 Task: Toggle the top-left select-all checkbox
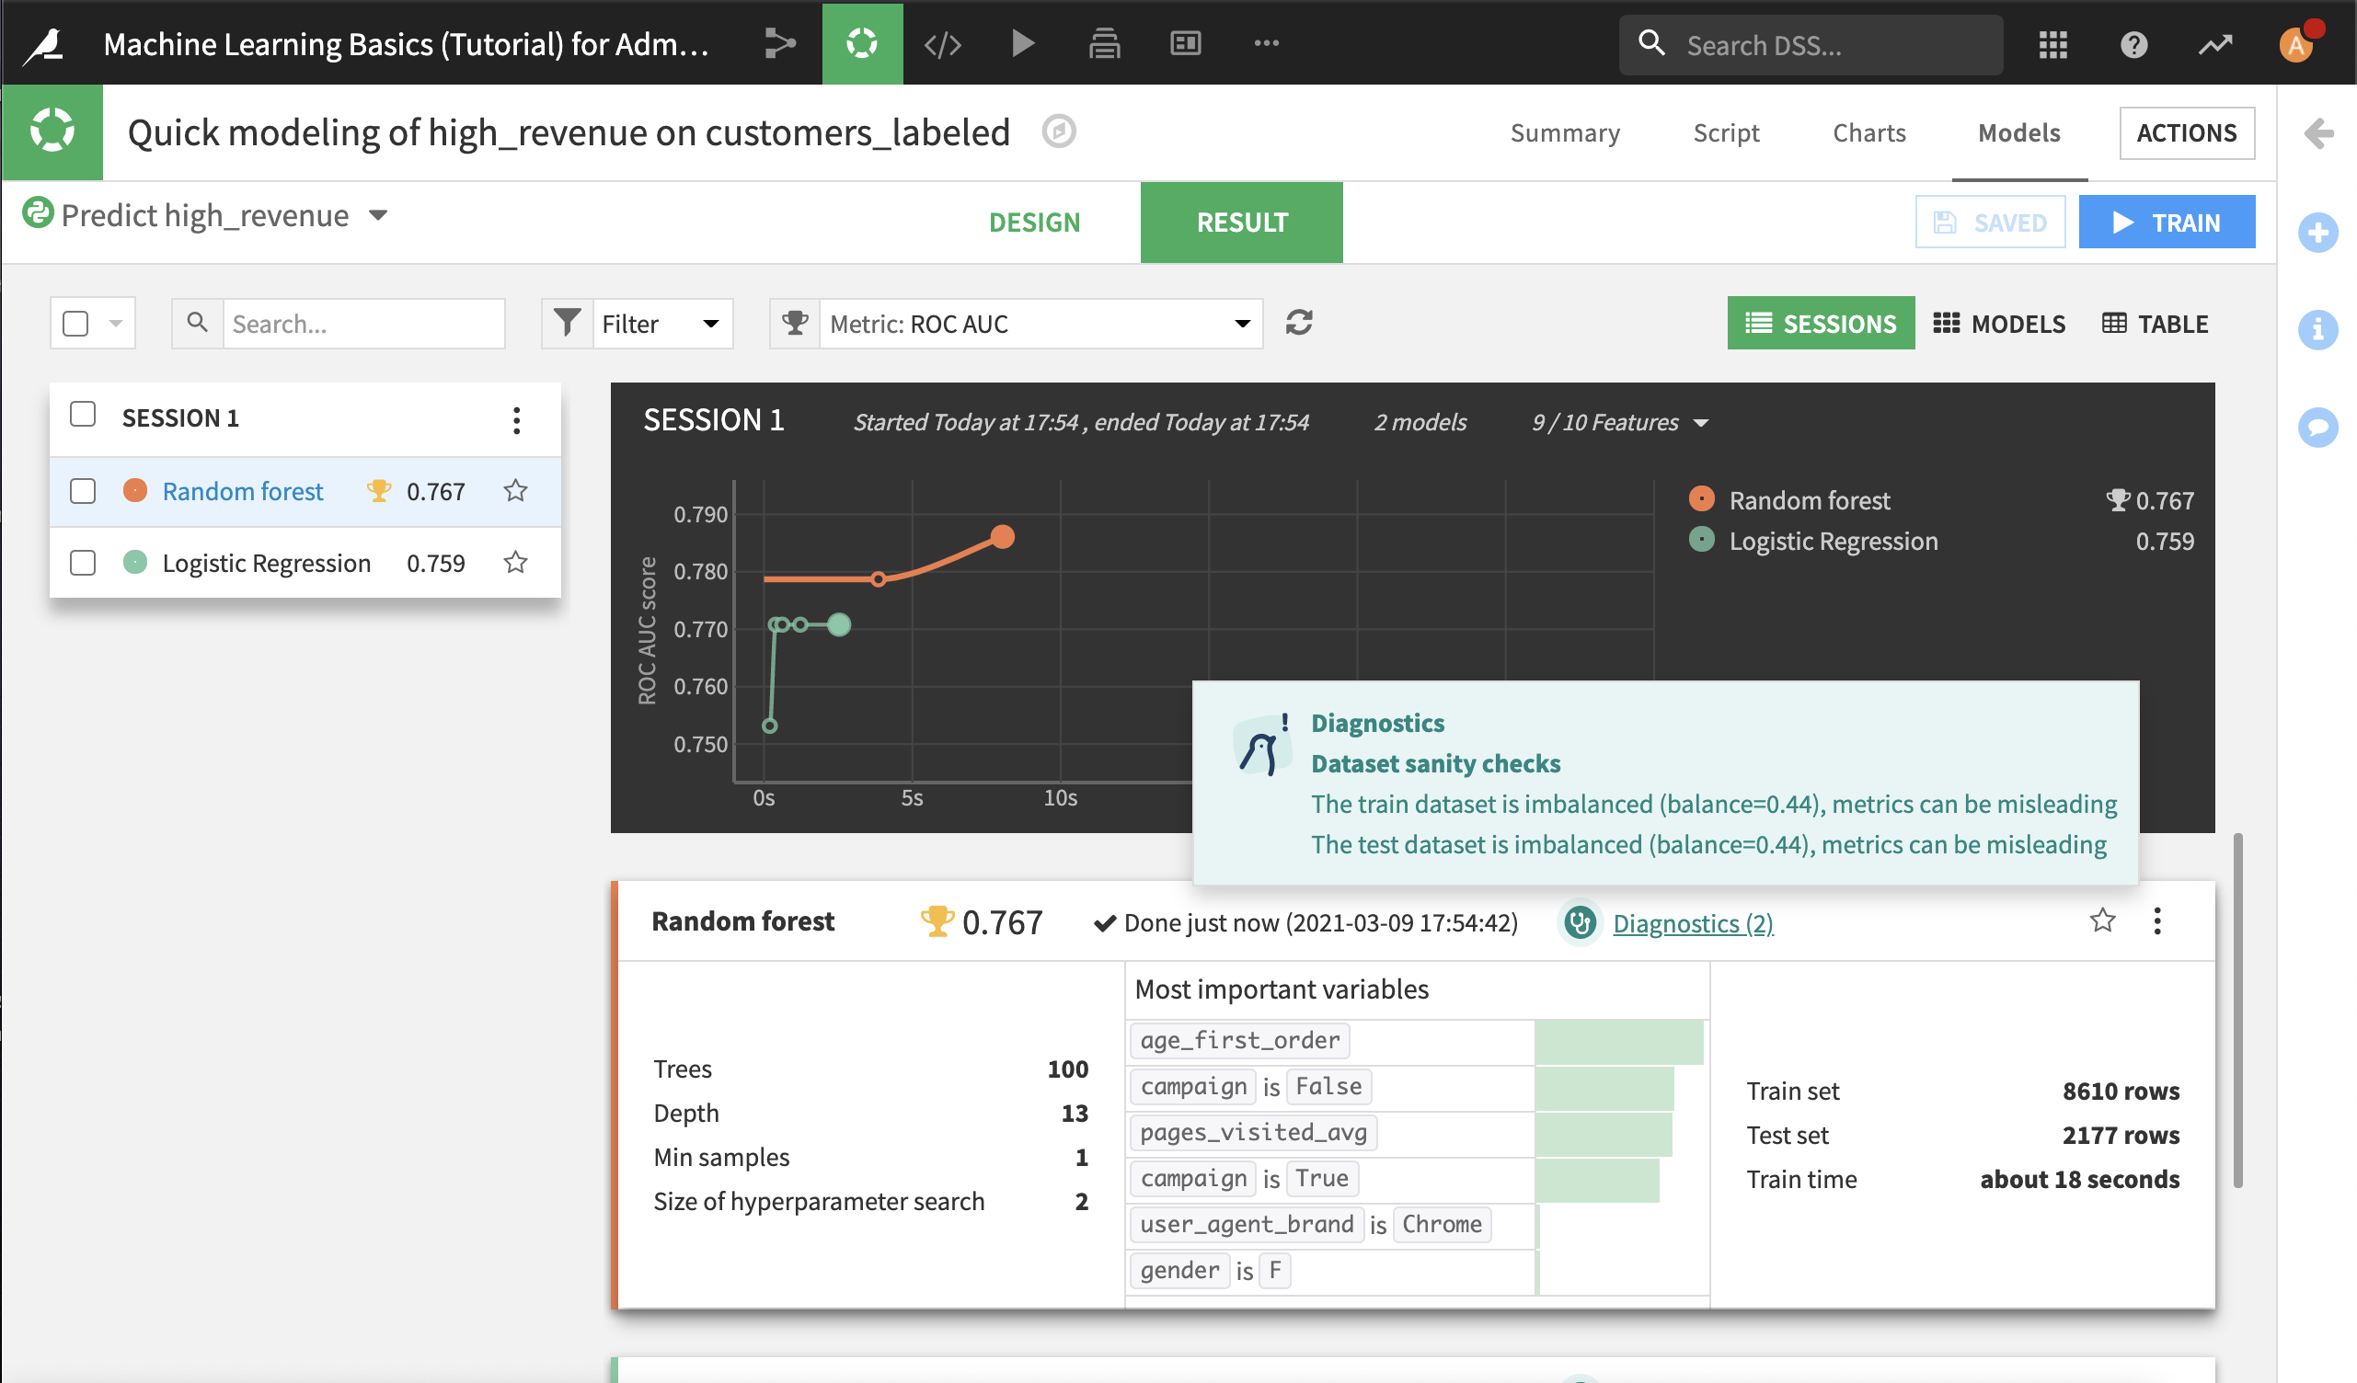click(75, 323)
